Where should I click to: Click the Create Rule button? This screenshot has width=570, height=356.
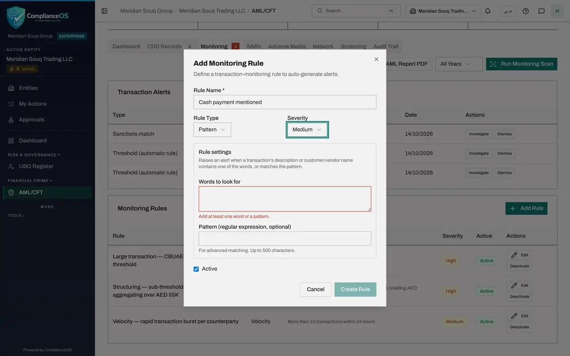click(x=355, y=289)
